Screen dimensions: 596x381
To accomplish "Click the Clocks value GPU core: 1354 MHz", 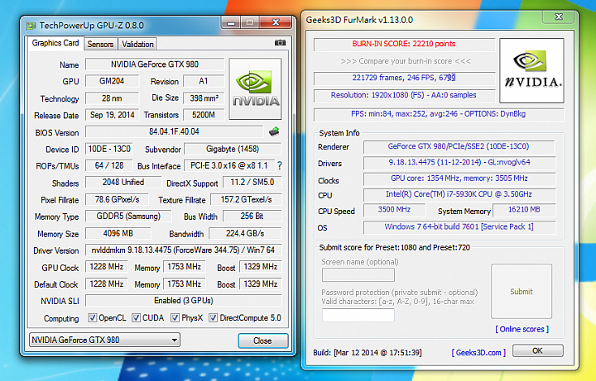I will (x=459, y=178).
